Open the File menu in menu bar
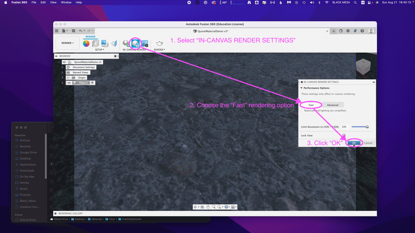This screenshot has height=233, width=415. 34,2
